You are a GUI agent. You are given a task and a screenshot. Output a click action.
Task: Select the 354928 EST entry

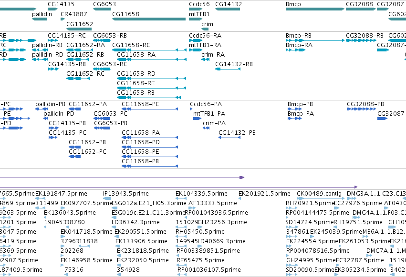point(128,270)
